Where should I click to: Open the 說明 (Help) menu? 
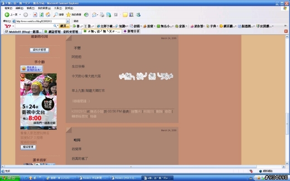[69, 8]
